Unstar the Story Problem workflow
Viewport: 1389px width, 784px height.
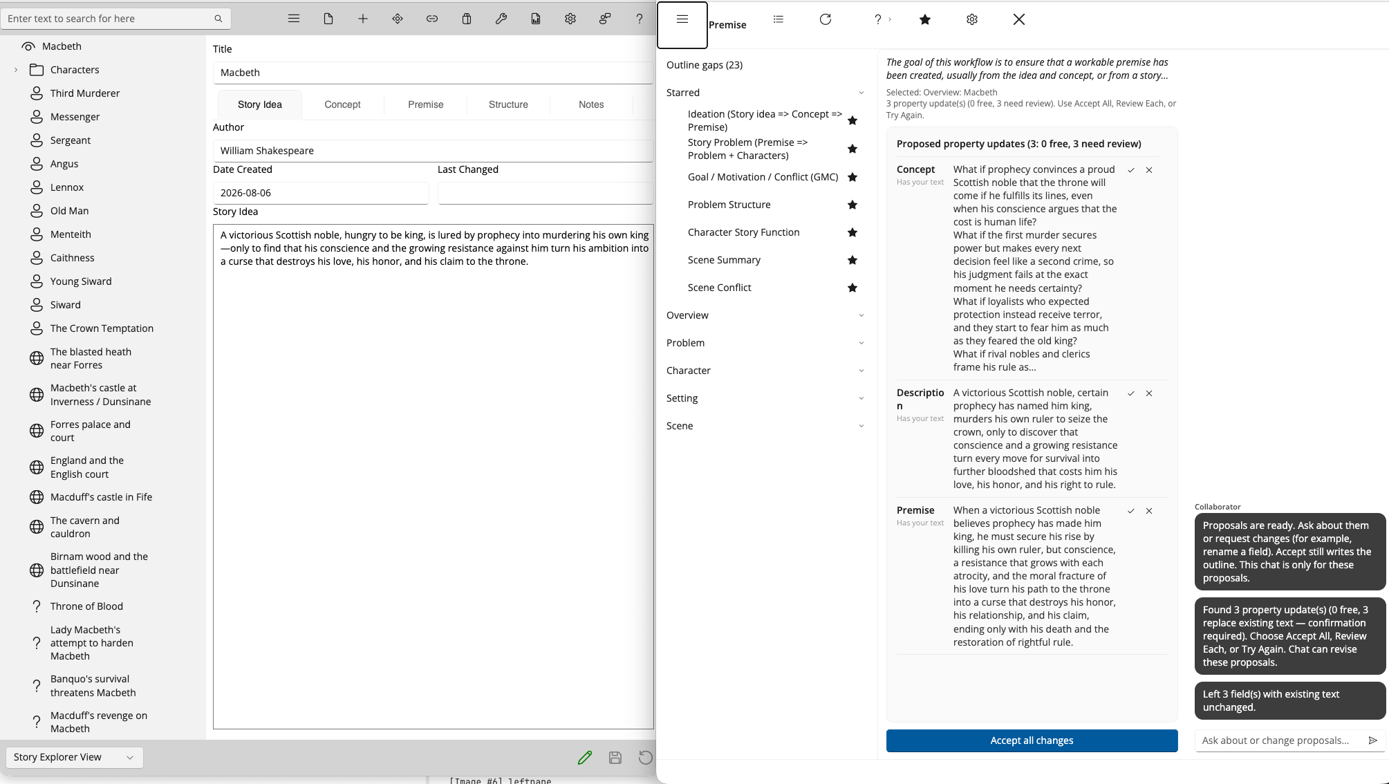[x=852, y=149]
